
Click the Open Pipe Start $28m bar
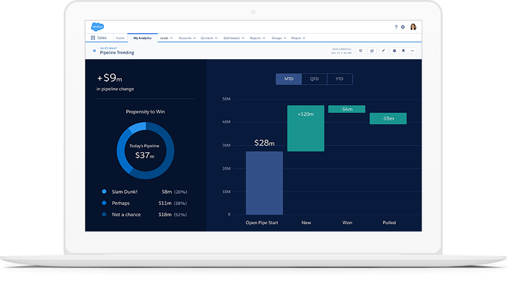tap(264, 183)
